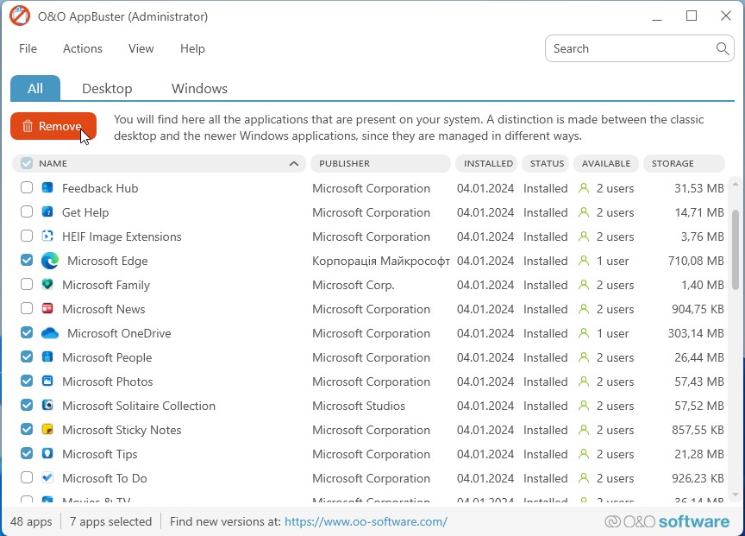Click the user icon in Microsoft Edge row
The width and height of the screenshot is (745, 536).
tap(584, 261)
